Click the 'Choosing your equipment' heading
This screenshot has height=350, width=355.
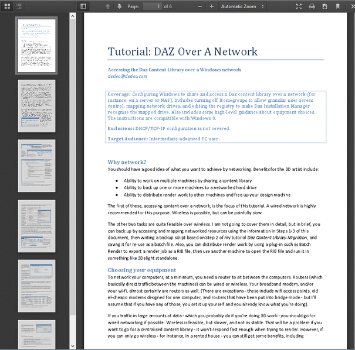pos(142,270)
